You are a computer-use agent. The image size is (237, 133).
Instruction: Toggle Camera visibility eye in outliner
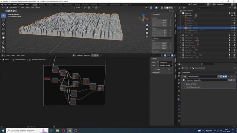coord(232,16)
